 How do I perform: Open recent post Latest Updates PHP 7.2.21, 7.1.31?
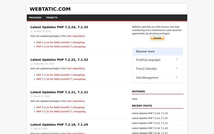point(150,123)
